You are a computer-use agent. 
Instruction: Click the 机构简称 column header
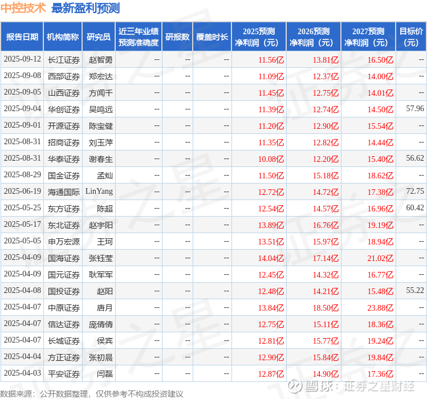click(63, 37)
